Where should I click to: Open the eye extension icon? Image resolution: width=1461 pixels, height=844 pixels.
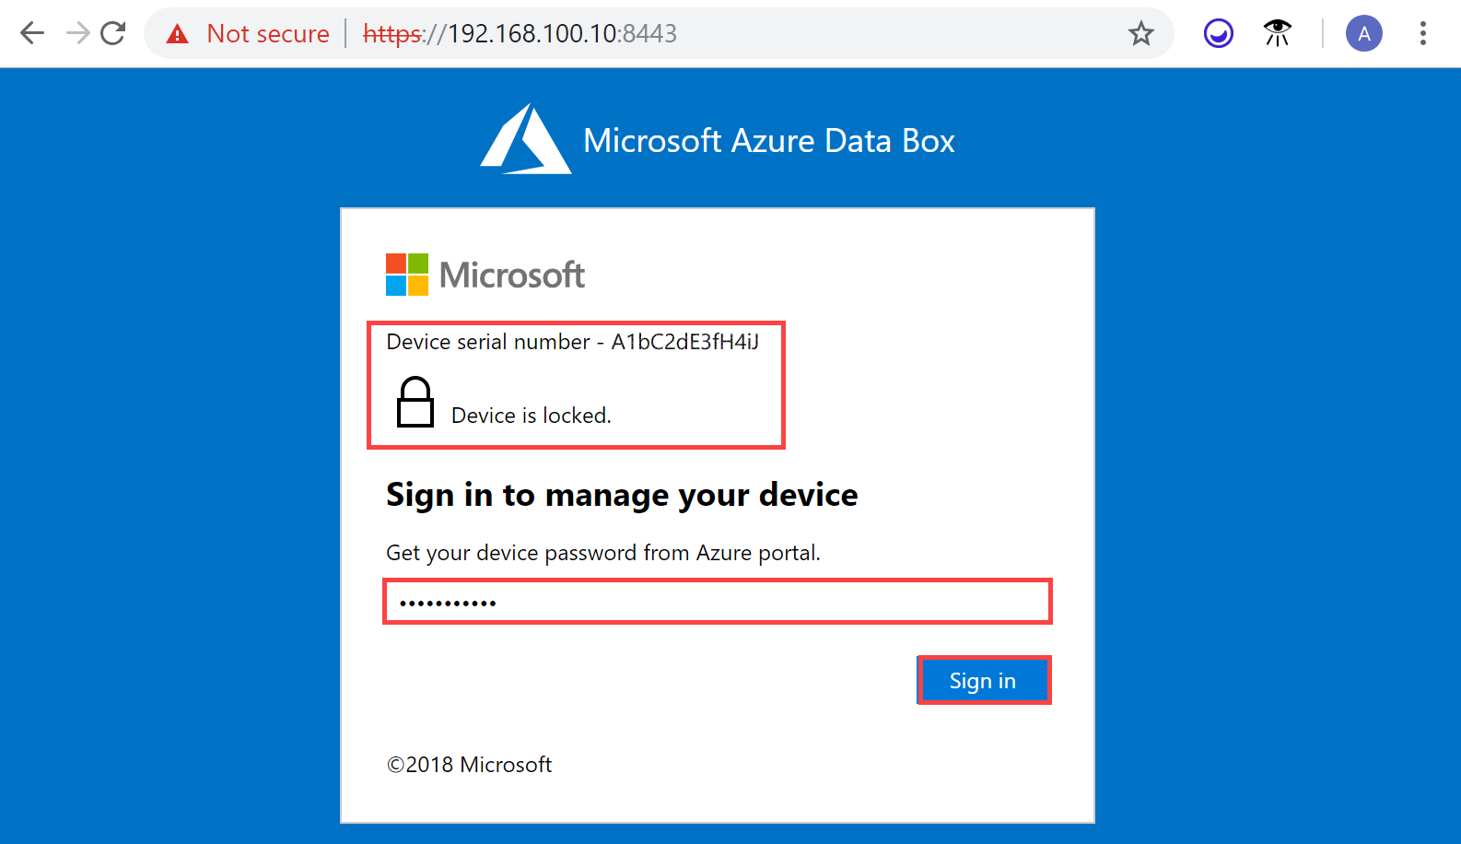[1278, 33]
